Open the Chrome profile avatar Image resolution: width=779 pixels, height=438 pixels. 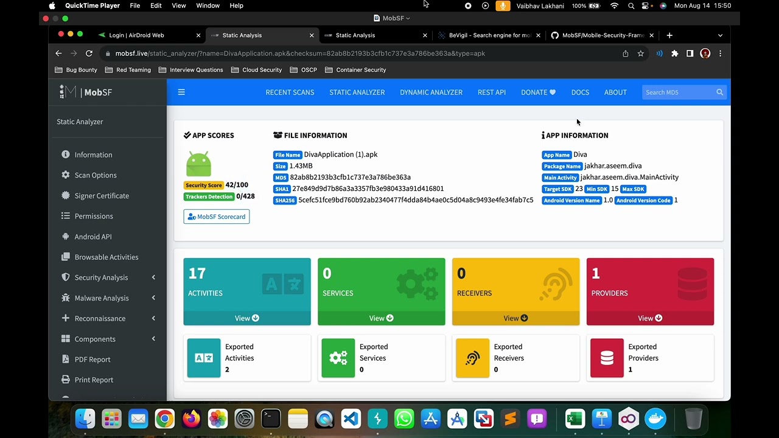tap(705, 54)
